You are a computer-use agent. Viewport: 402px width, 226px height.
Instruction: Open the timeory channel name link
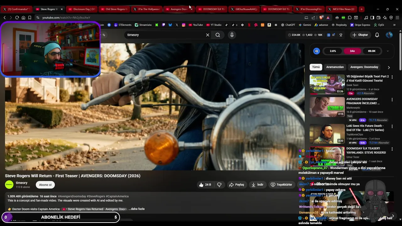22,183
